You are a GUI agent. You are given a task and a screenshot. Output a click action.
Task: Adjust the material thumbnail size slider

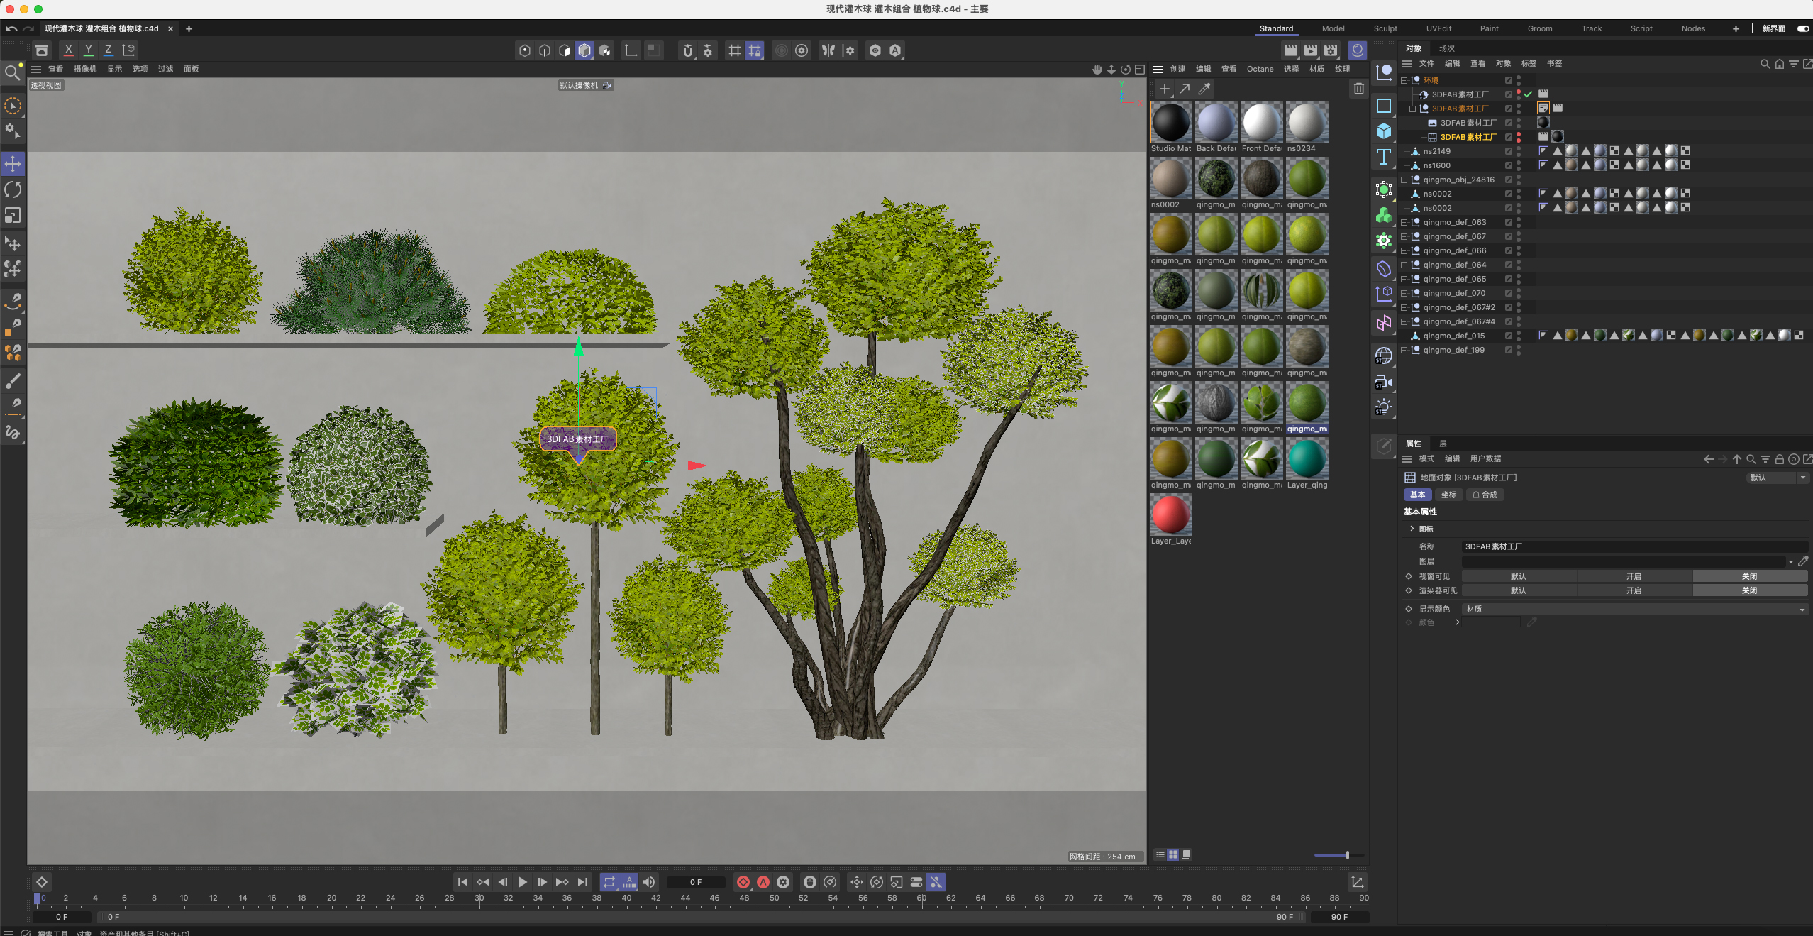pos(1346,855)
